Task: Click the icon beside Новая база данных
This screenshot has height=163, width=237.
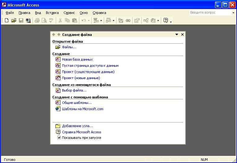Action: point(58,59)
